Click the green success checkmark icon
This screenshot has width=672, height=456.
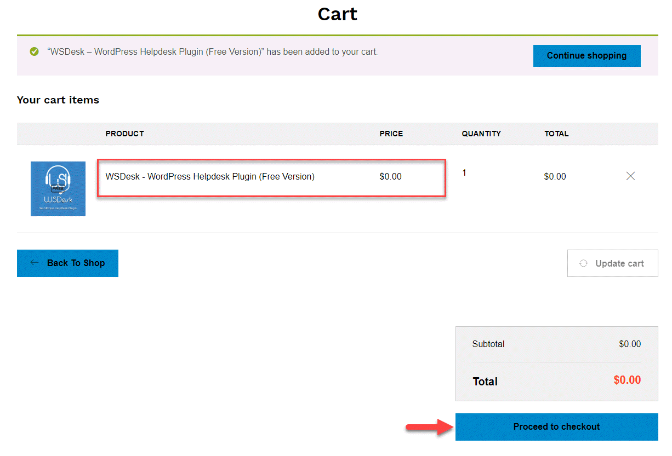click(35, 52)
